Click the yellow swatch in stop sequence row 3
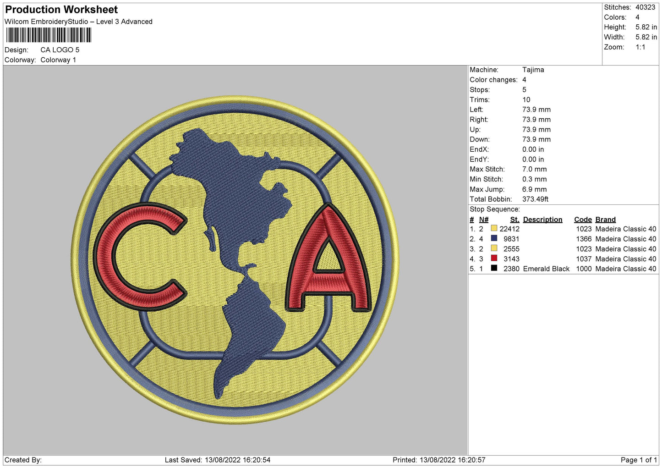Screen dimensions: 662x468 pyautogui.click(x=494, y=248)
